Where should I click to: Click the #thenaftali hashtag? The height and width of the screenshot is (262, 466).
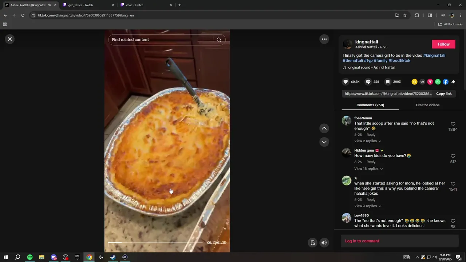353,60
